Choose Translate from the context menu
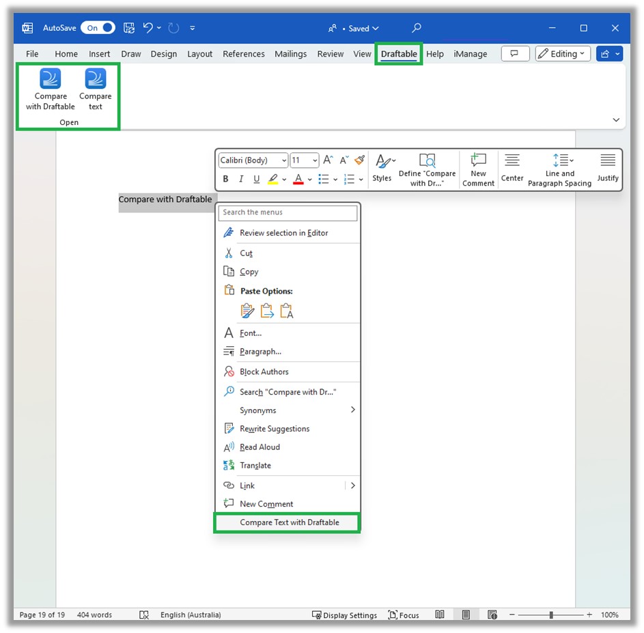This screenshot has height=633, width=644. coord(288,466)
